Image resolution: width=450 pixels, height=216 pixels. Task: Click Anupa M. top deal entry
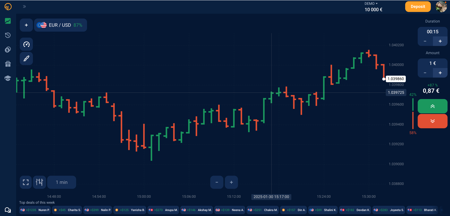(x=163, y=210)
